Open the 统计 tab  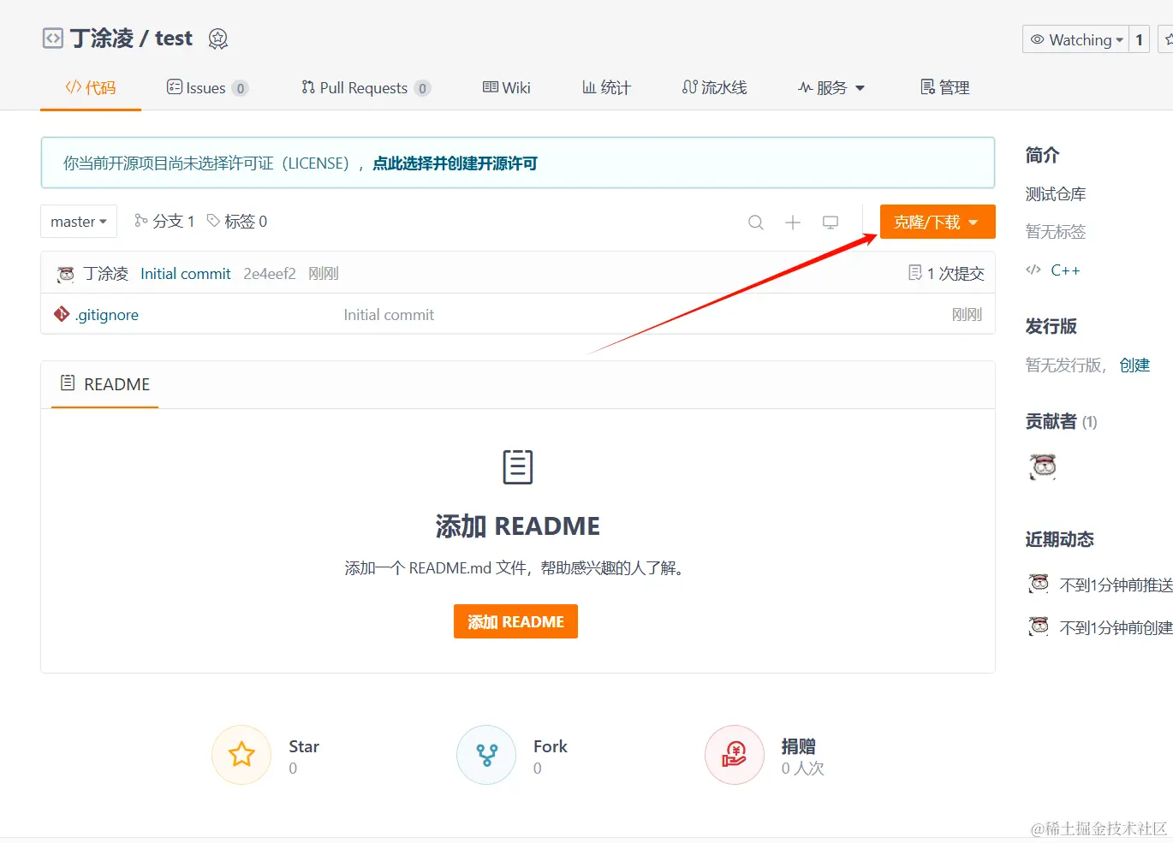pyautogui.click(x=606, y=87)
